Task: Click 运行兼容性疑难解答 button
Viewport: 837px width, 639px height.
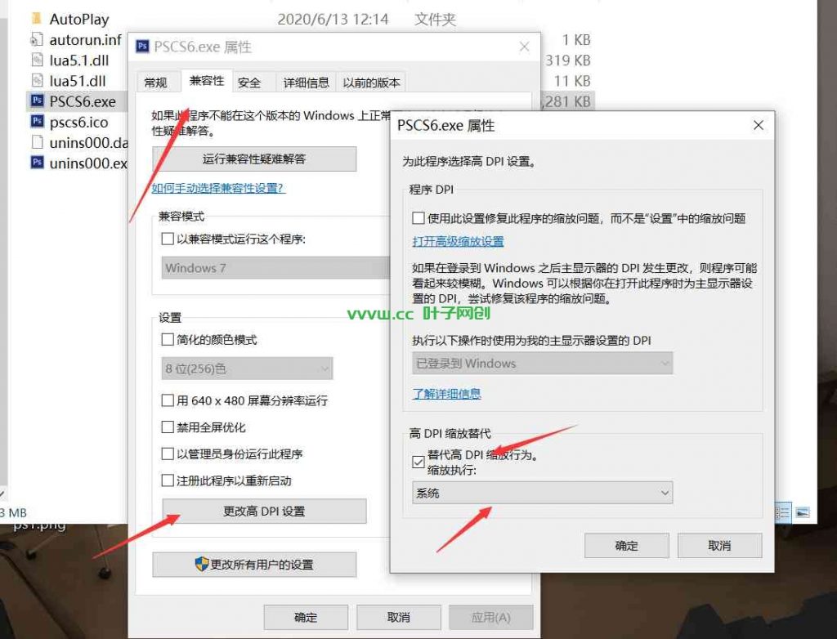Action: pos(254,159)
